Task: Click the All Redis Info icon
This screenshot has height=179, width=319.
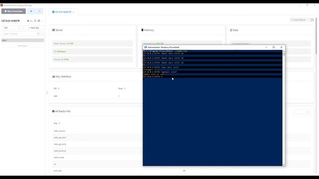Action: tap(53, 111)
